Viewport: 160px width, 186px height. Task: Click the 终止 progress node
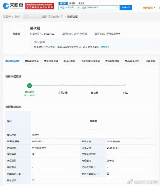point(125,85)
